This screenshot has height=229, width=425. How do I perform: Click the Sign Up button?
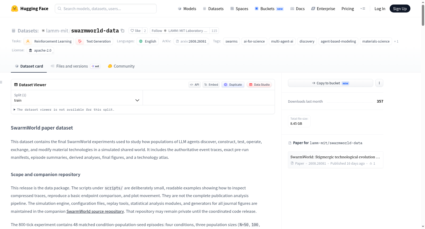400,9
